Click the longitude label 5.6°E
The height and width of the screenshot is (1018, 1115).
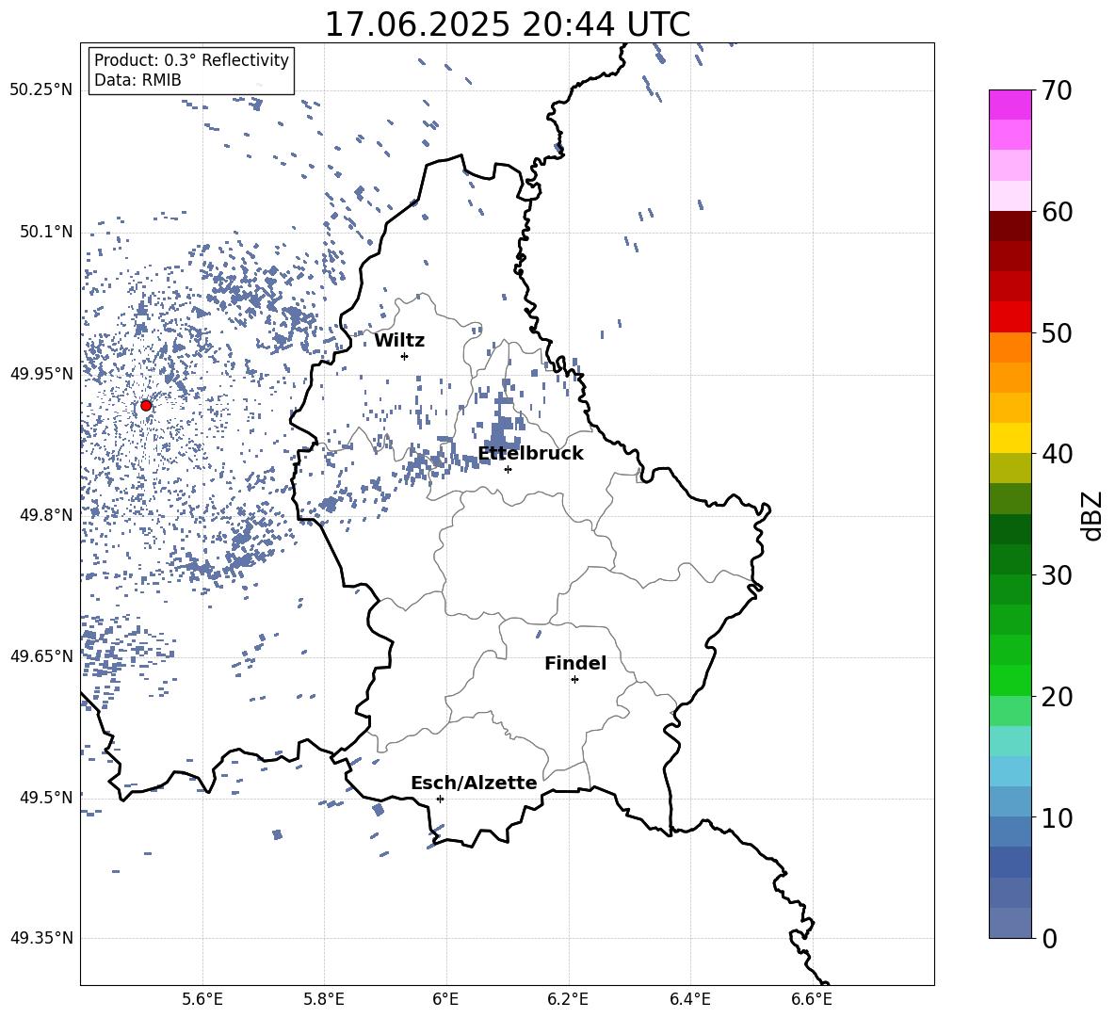(202, 999)
